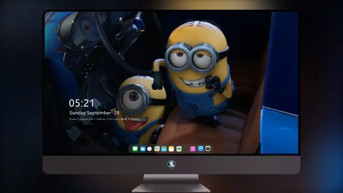Click the "Sunday September 28" date text

94,113
